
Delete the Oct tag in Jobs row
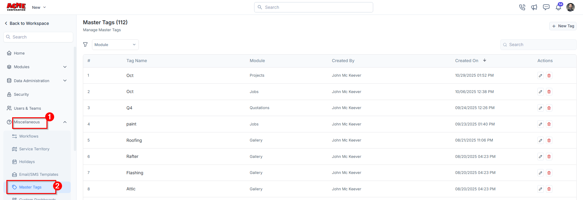tap(549, 92)
